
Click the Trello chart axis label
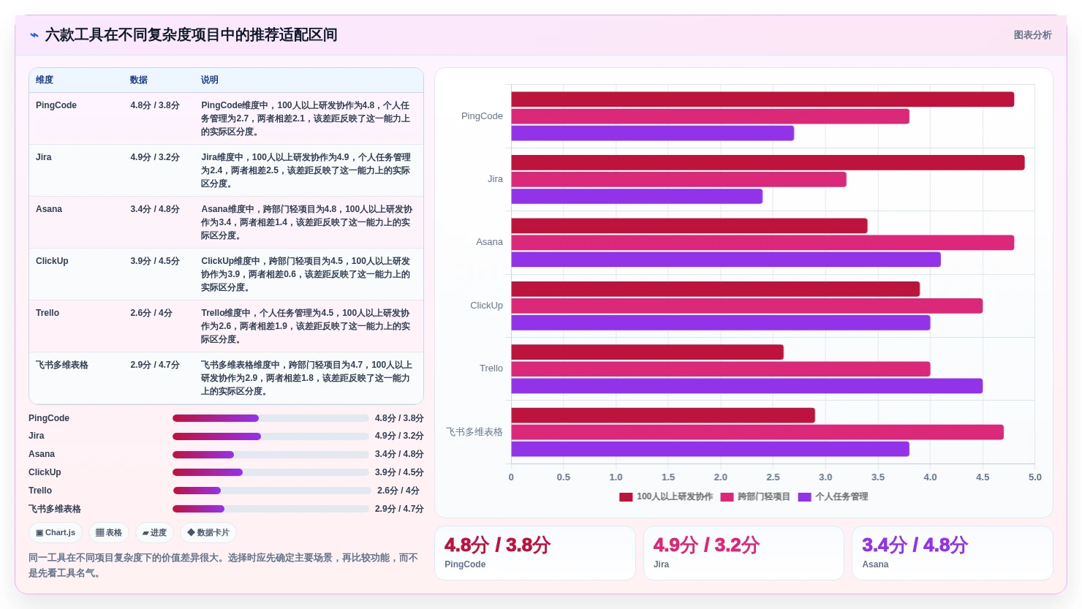[x=491, y=368]
